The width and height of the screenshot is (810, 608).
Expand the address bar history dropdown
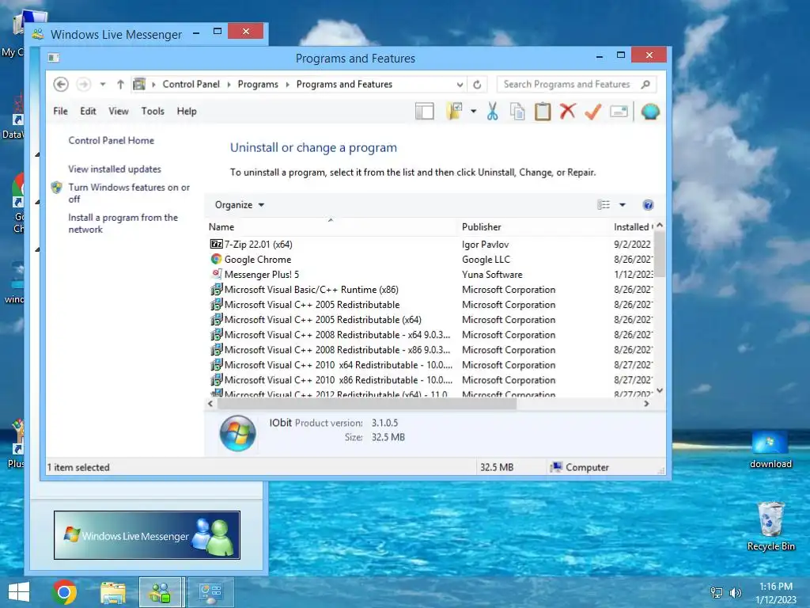(x=460, y=84)
